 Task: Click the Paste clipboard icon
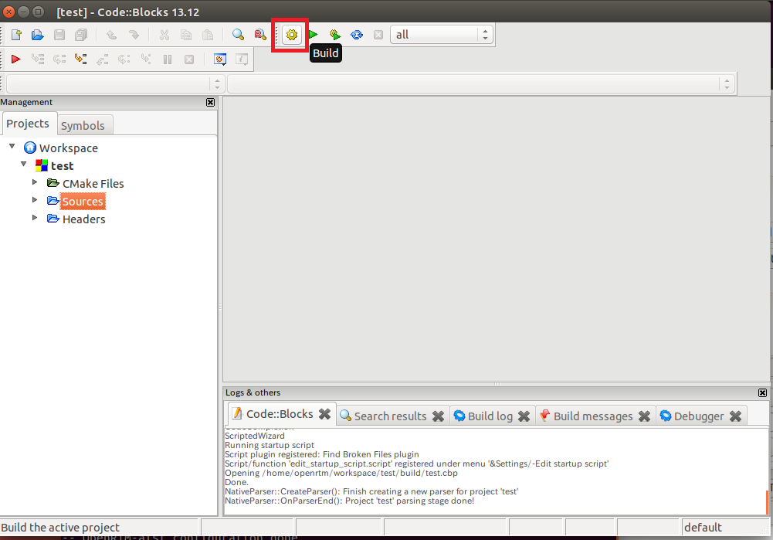pyautogui.click(x=208, y=35)
